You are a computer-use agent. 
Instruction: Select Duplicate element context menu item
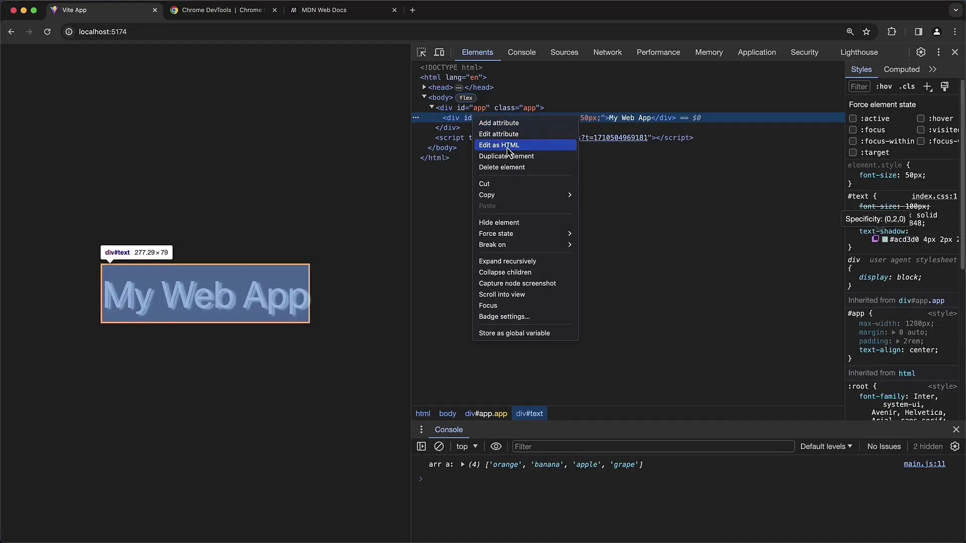click(506, 156)
